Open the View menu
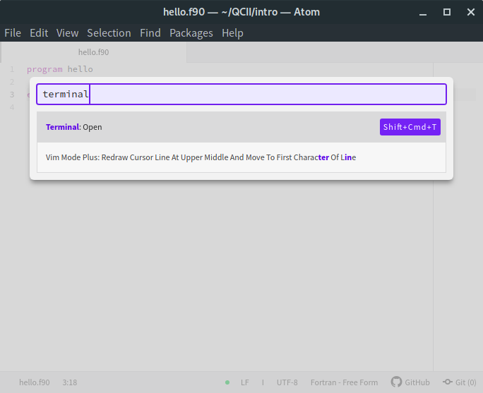The image size is (483, 393). pyautogui.click(x=68, y=33)
